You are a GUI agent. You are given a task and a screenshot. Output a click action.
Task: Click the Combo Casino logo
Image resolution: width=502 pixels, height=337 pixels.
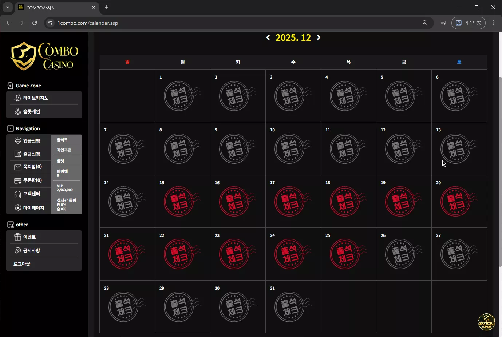44,56
